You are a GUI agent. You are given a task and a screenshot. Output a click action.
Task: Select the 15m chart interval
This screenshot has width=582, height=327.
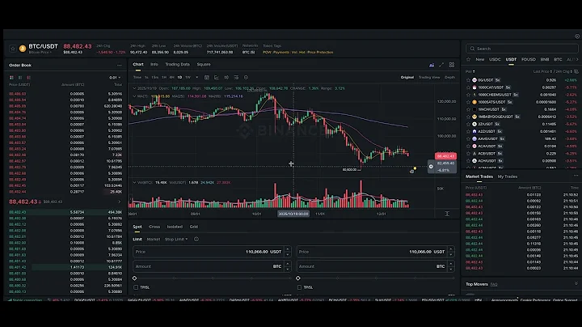pos(154,77)
